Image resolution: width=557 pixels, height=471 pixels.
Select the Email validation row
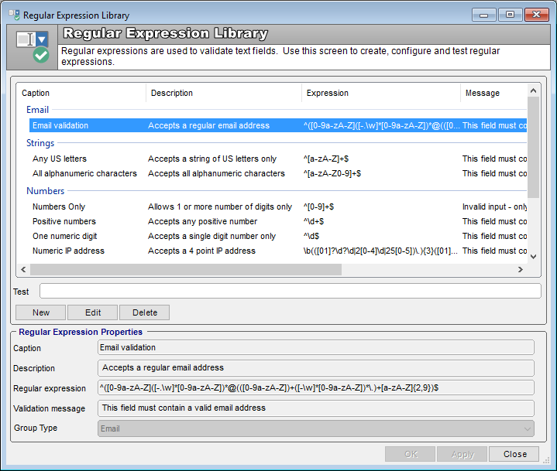tap(278, 125)
